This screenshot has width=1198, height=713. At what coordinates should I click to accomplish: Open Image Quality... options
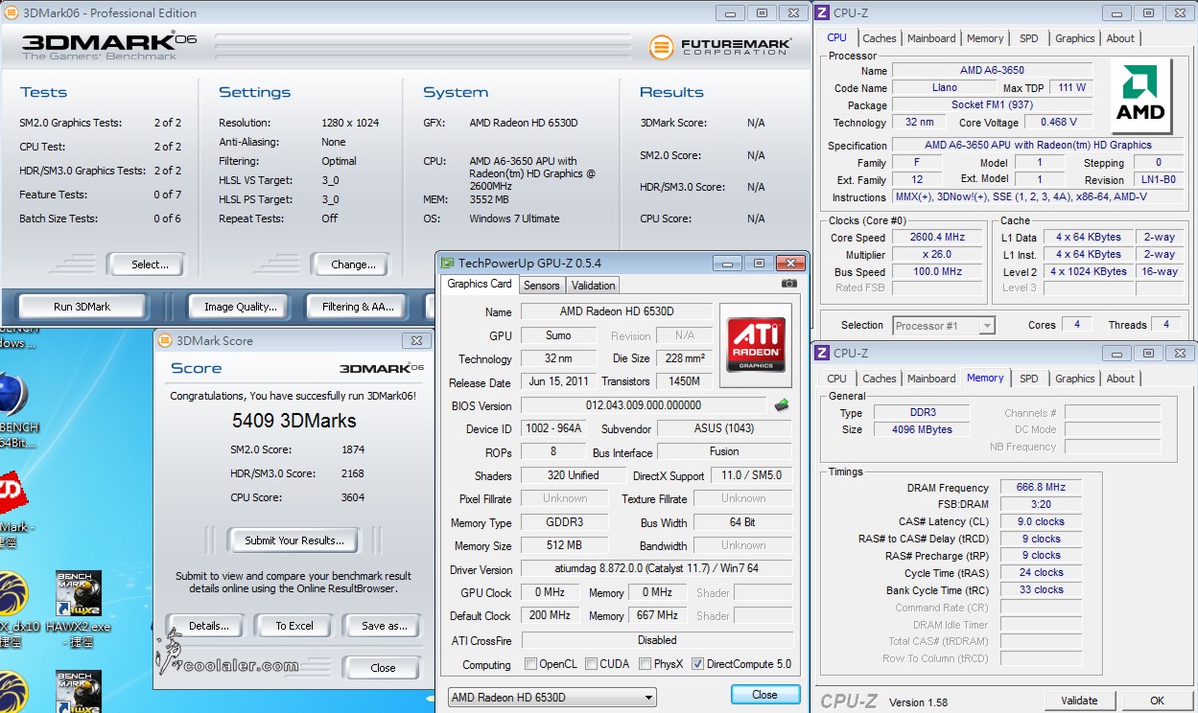241,307
